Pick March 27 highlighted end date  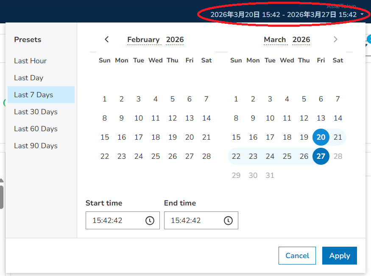pos(321,156)
